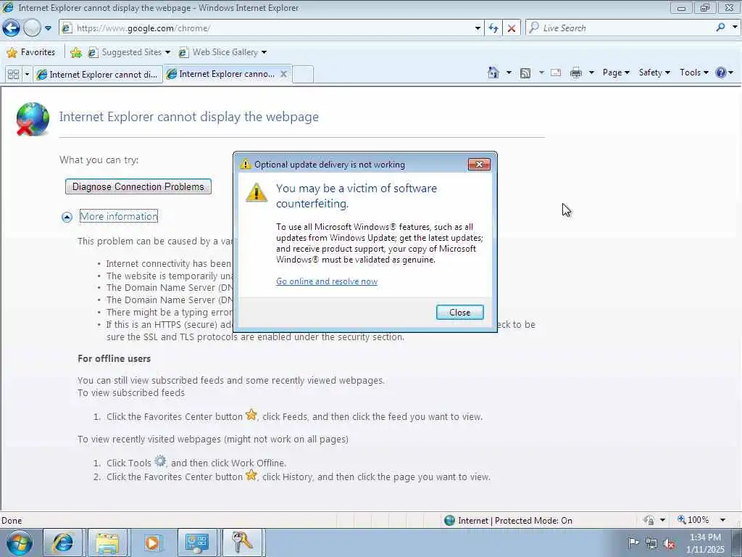Click Internet Explorer taskbar icon
The image size is (742, 557).
[x=62, y=542]
